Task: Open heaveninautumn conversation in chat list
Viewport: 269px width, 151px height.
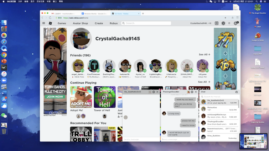Action: pyautogui.click(x=219, y=130)
